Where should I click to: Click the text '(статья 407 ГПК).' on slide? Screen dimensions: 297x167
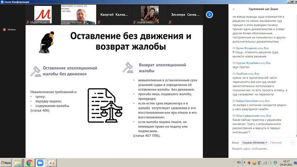[147, 136]
